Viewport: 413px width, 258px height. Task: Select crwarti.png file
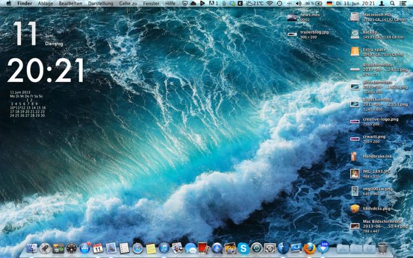(355, 139)
